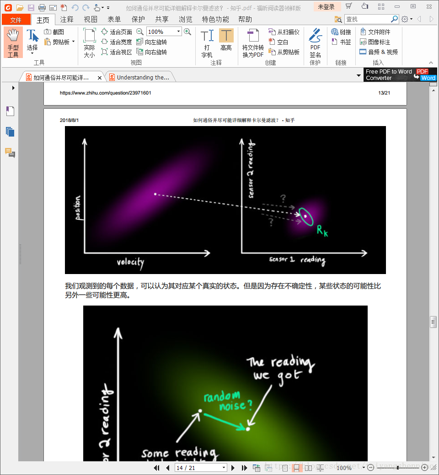Click the Snapshot (截图) camera icon

pyautogui.click(x=47, y=32)
